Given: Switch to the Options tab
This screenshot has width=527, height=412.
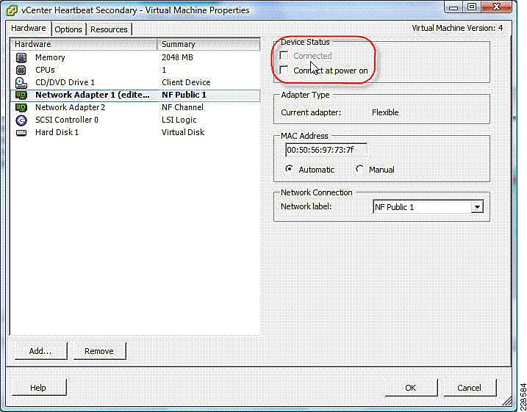Looking at the screenshot, I should tap(68, 29).
